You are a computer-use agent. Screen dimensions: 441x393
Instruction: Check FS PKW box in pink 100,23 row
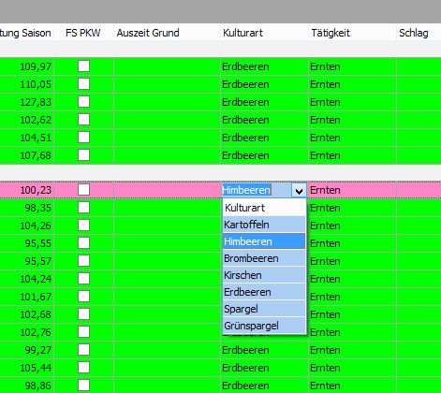tap(83, 190)
